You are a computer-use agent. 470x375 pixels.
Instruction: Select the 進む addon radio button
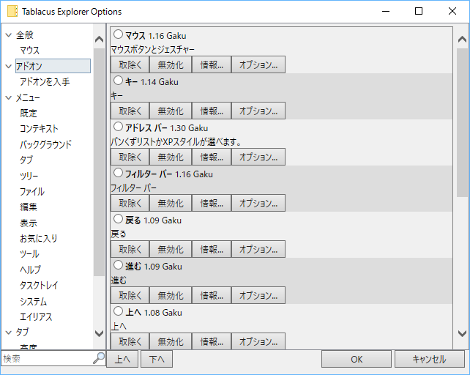(118, 265)
